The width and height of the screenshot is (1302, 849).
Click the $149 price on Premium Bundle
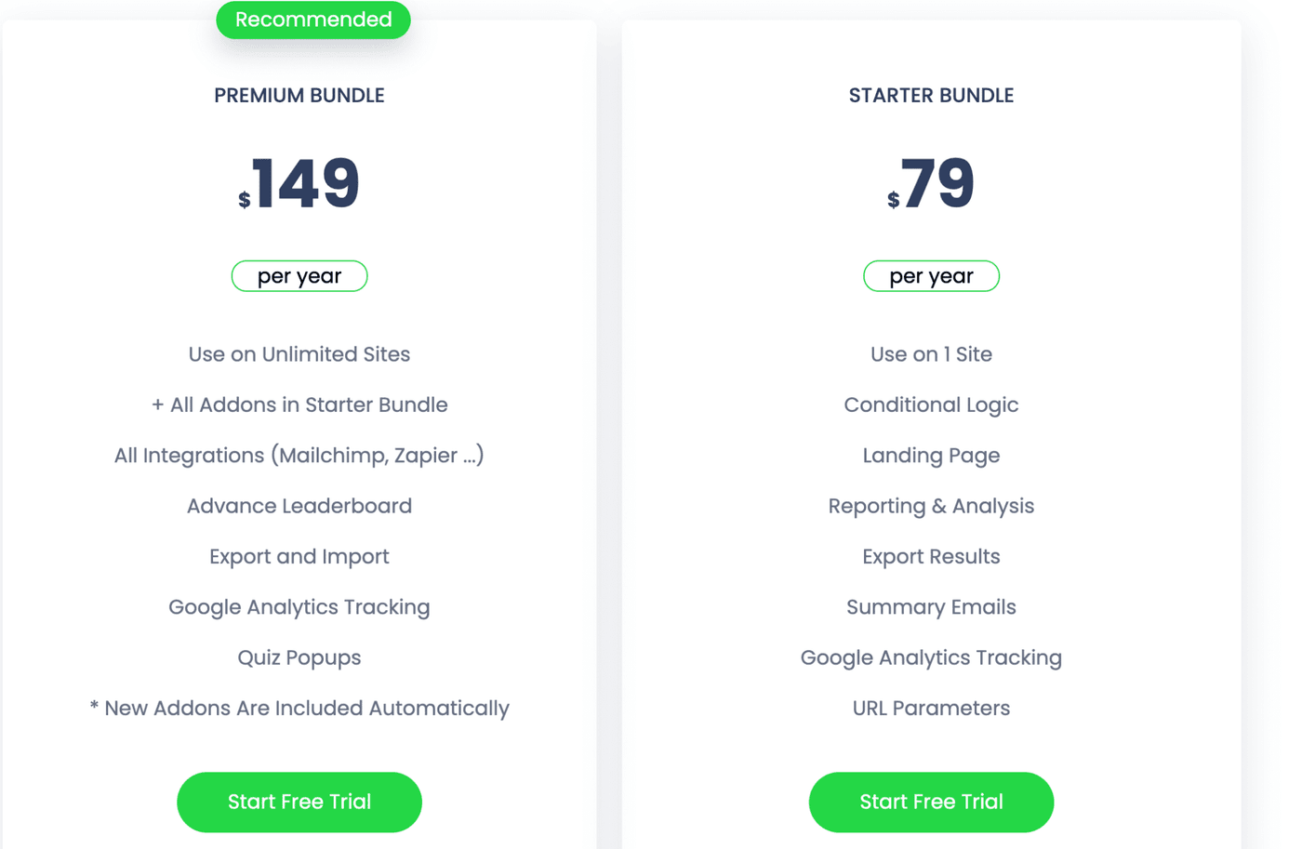(299, 183)
